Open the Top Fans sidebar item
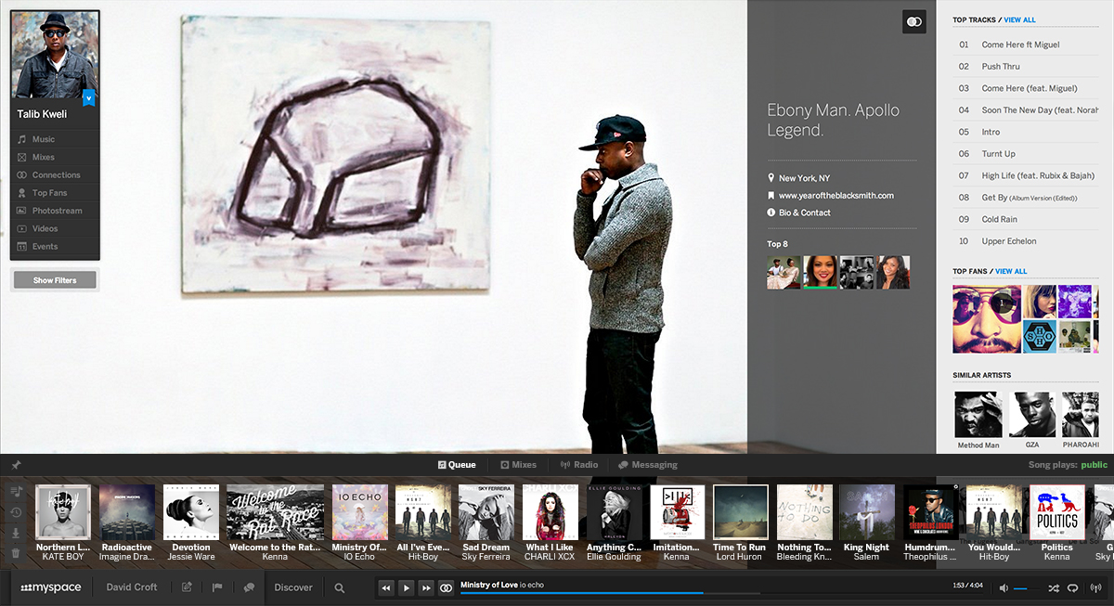Screen dimensions: 1114x606 55,193
